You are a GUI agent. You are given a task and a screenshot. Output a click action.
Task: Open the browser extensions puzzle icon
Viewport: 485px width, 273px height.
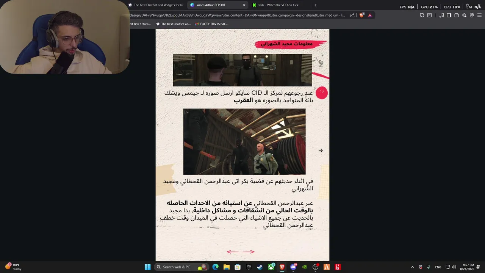pyautogui.click(x=422, y=15)
